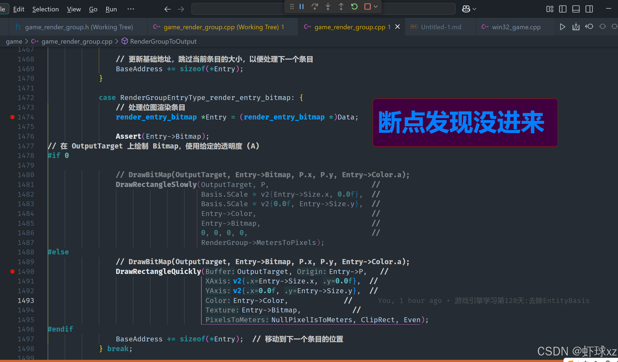Open the Selection menu

tap(45, 9)
